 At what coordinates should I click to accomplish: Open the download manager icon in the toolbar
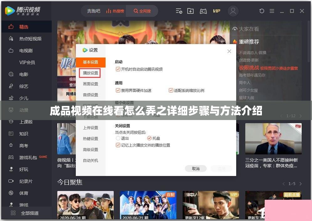pos(190,11)
